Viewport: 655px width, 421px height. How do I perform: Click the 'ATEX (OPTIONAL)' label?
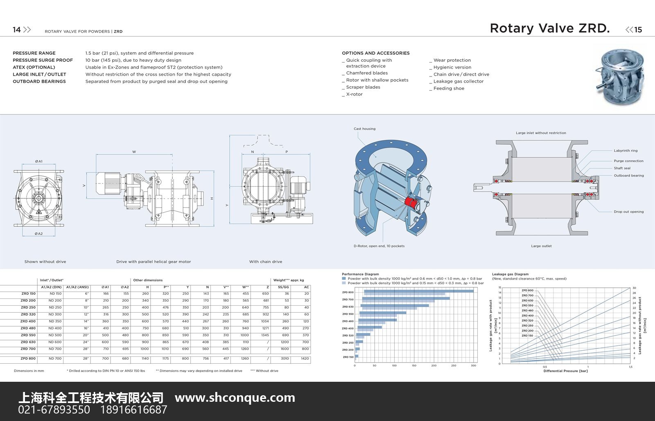34,67
